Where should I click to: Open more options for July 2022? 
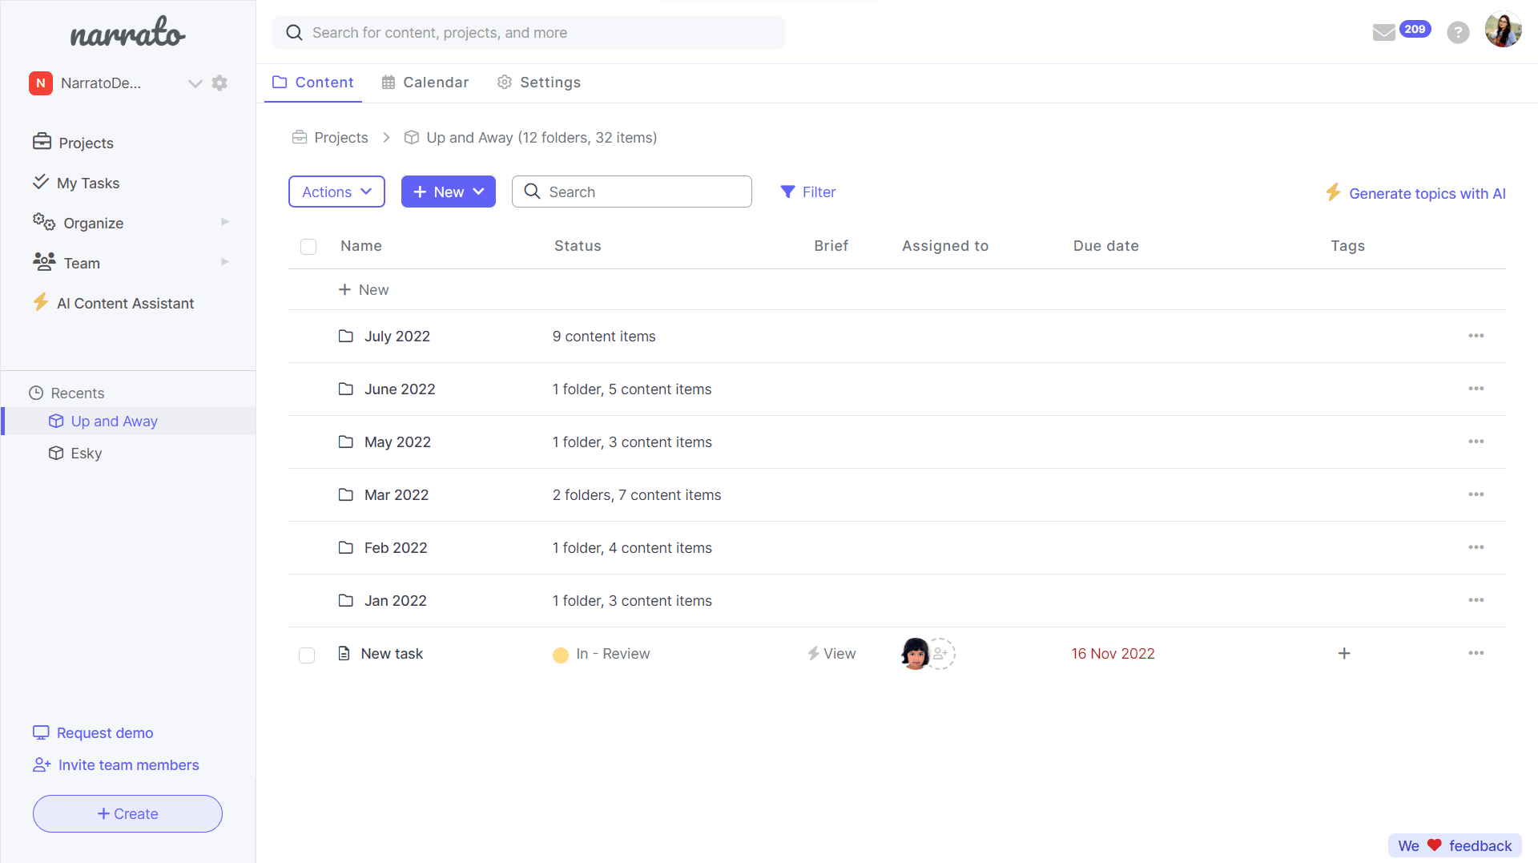(1476, 336)
